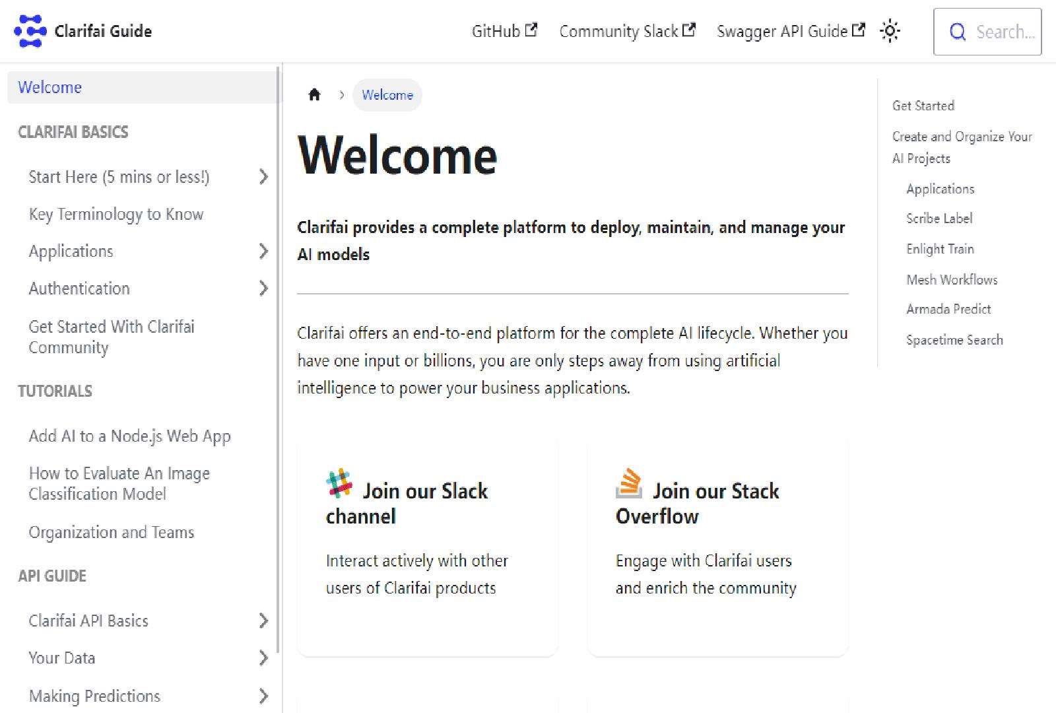Image resolution: width=1056 pixels, height=713 pixels.
Task: Click inside the Search input field
Action: pos(1005,32)
